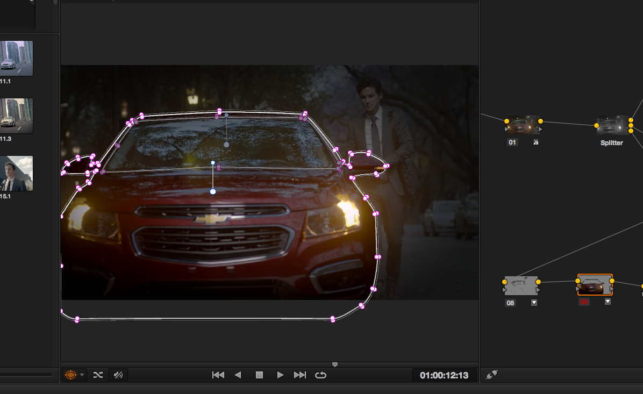Click the clip label 15.1
The height and width of the screenshot is (394, 643).
(5, 196)
